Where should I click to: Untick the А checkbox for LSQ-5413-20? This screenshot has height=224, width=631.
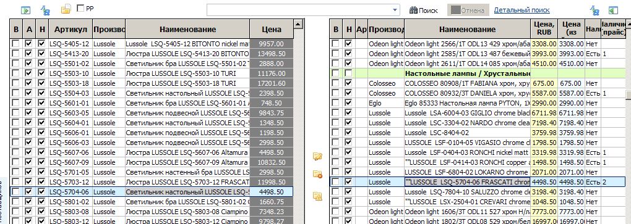click(x=28, y=54)
